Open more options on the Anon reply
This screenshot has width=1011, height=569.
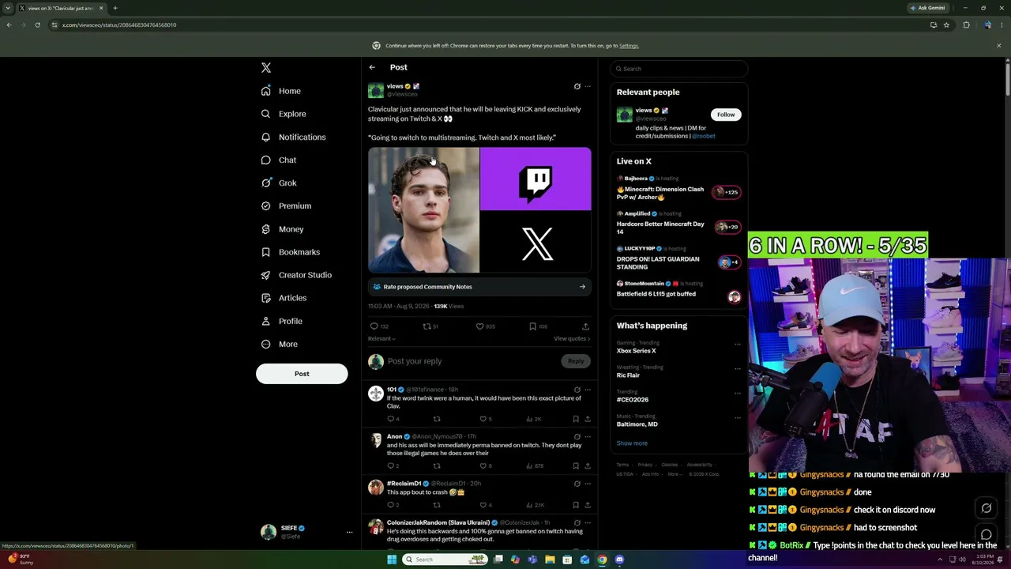[x=587, y=436]
